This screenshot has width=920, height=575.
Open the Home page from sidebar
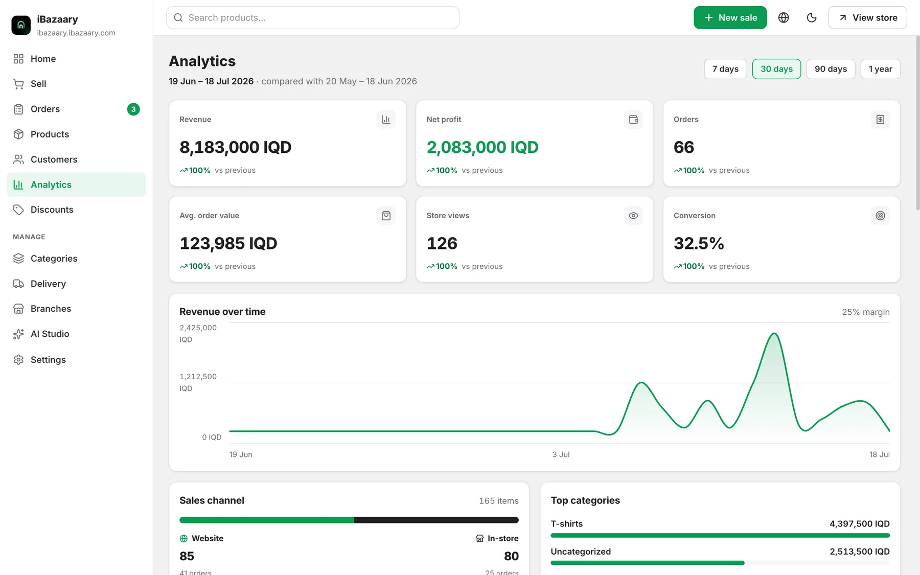point(76,59)
